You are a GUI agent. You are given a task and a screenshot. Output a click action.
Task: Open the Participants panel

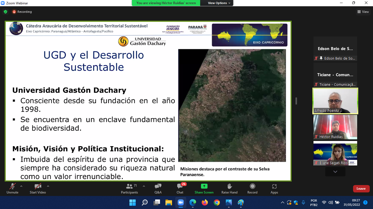click(x=129, y=188)
